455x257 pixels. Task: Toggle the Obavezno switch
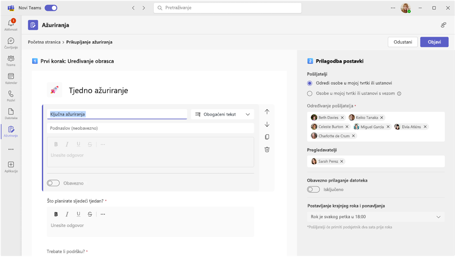point(53,183)
